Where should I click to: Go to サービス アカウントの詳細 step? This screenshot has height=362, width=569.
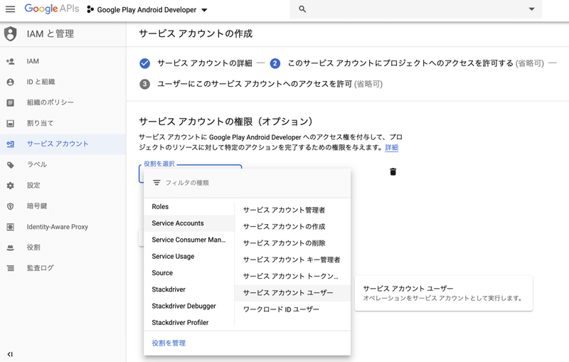pyautogui.click(x=205, y=63)
